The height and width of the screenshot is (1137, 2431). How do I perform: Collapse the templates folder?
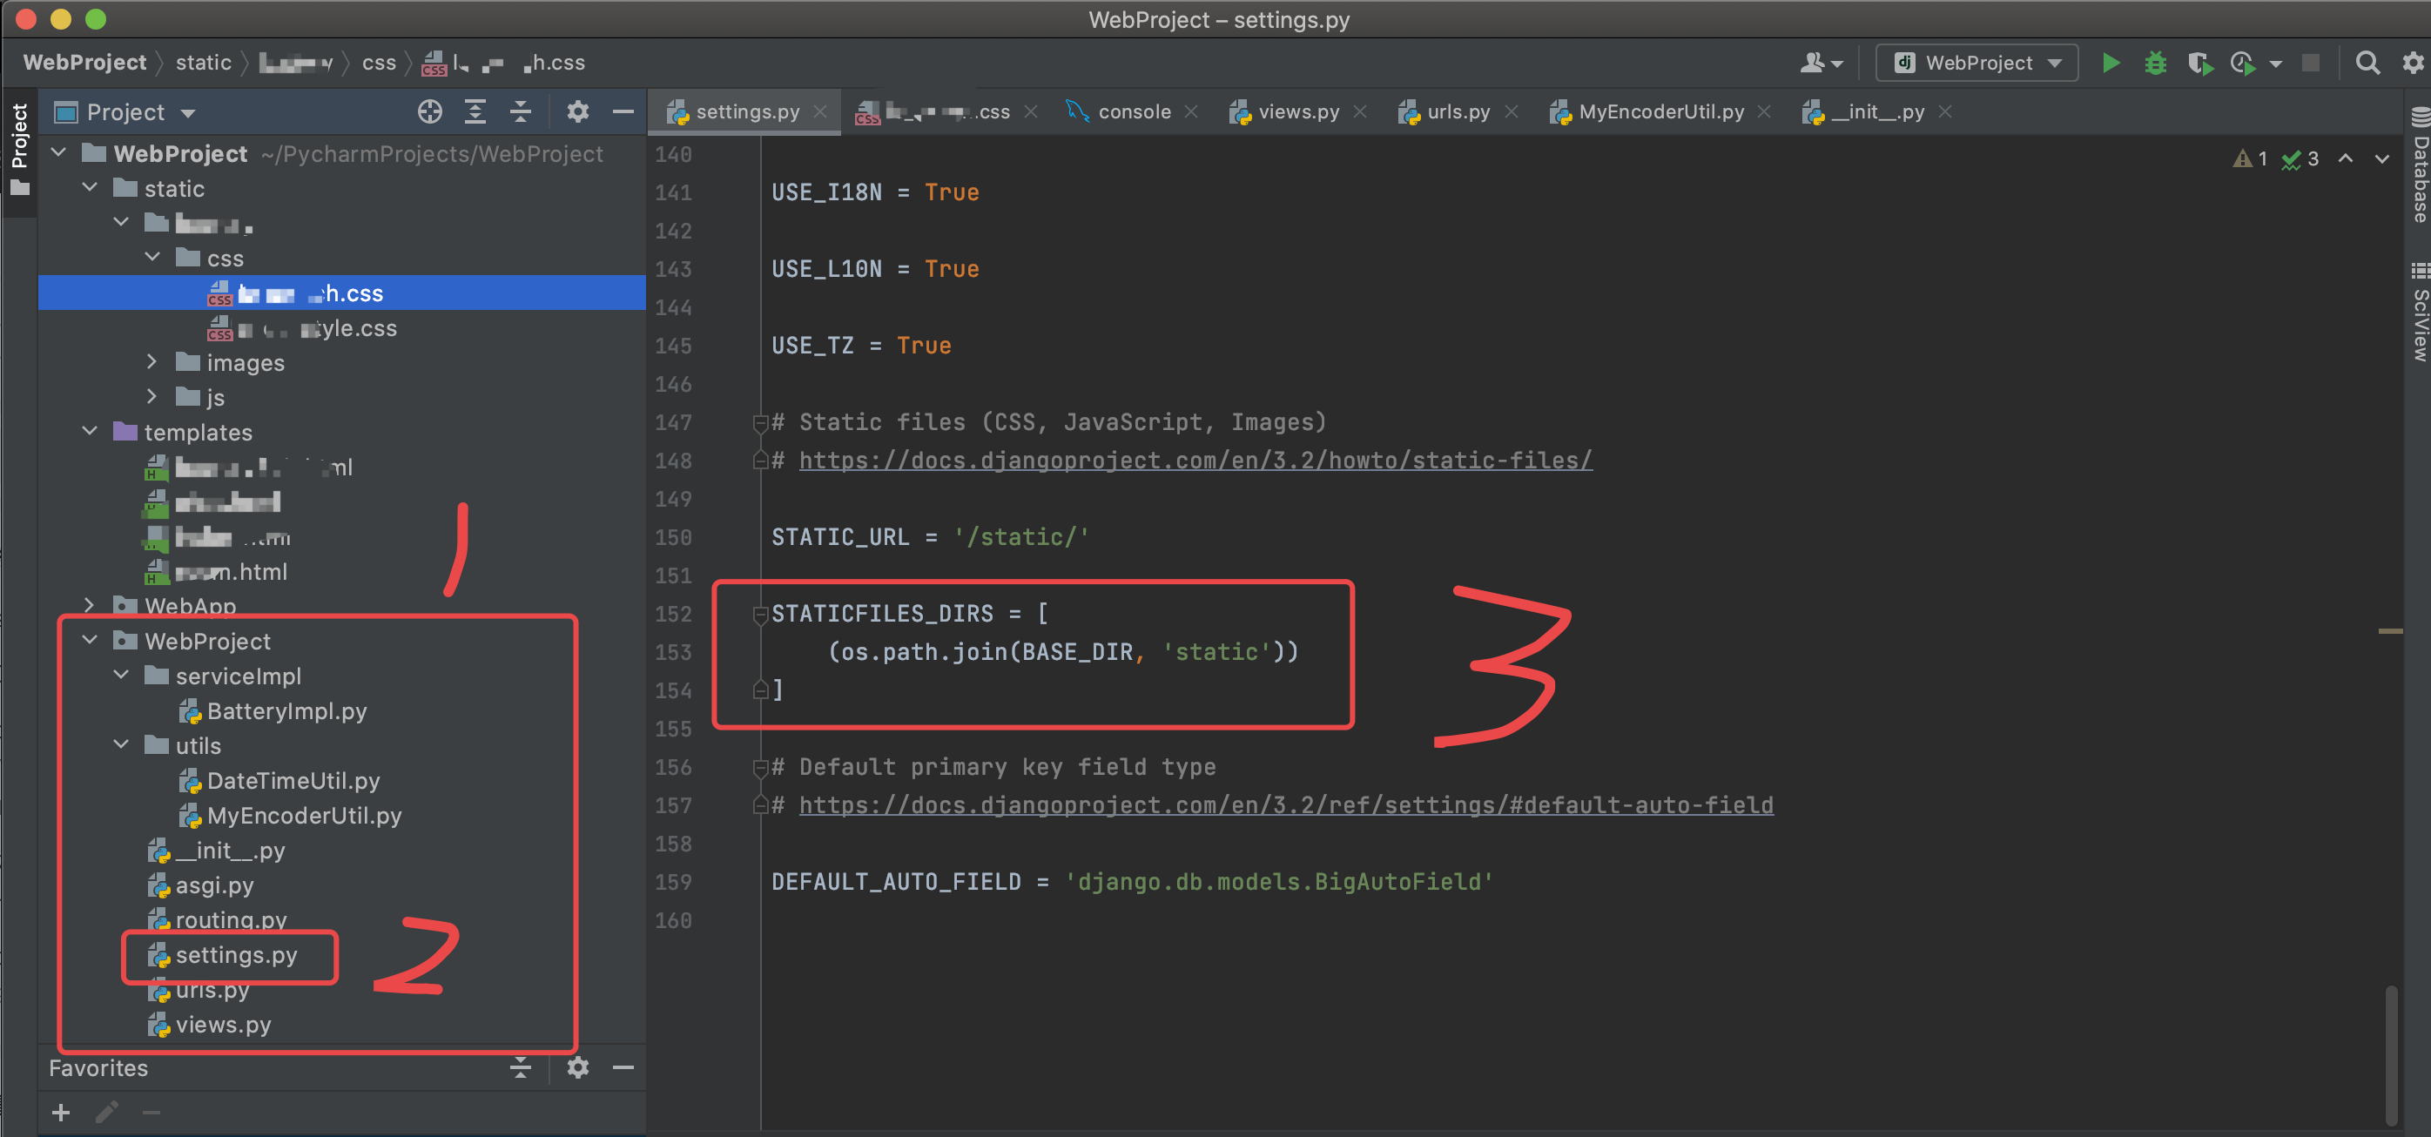click(90, 431)
